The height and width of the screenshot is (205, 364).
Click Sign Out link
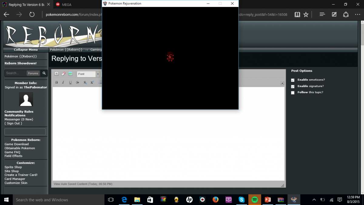[x=13, y=123]
